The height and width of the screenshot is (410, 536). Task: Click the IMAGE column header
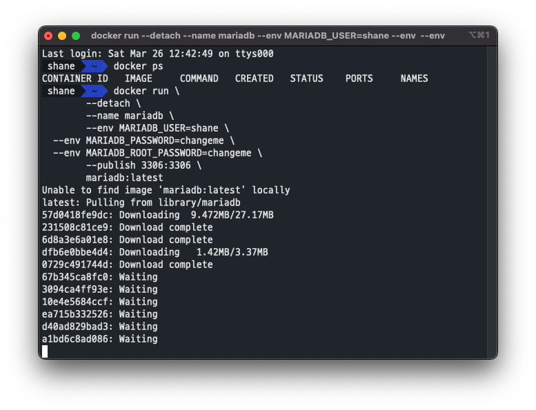(x=139, y=79)
